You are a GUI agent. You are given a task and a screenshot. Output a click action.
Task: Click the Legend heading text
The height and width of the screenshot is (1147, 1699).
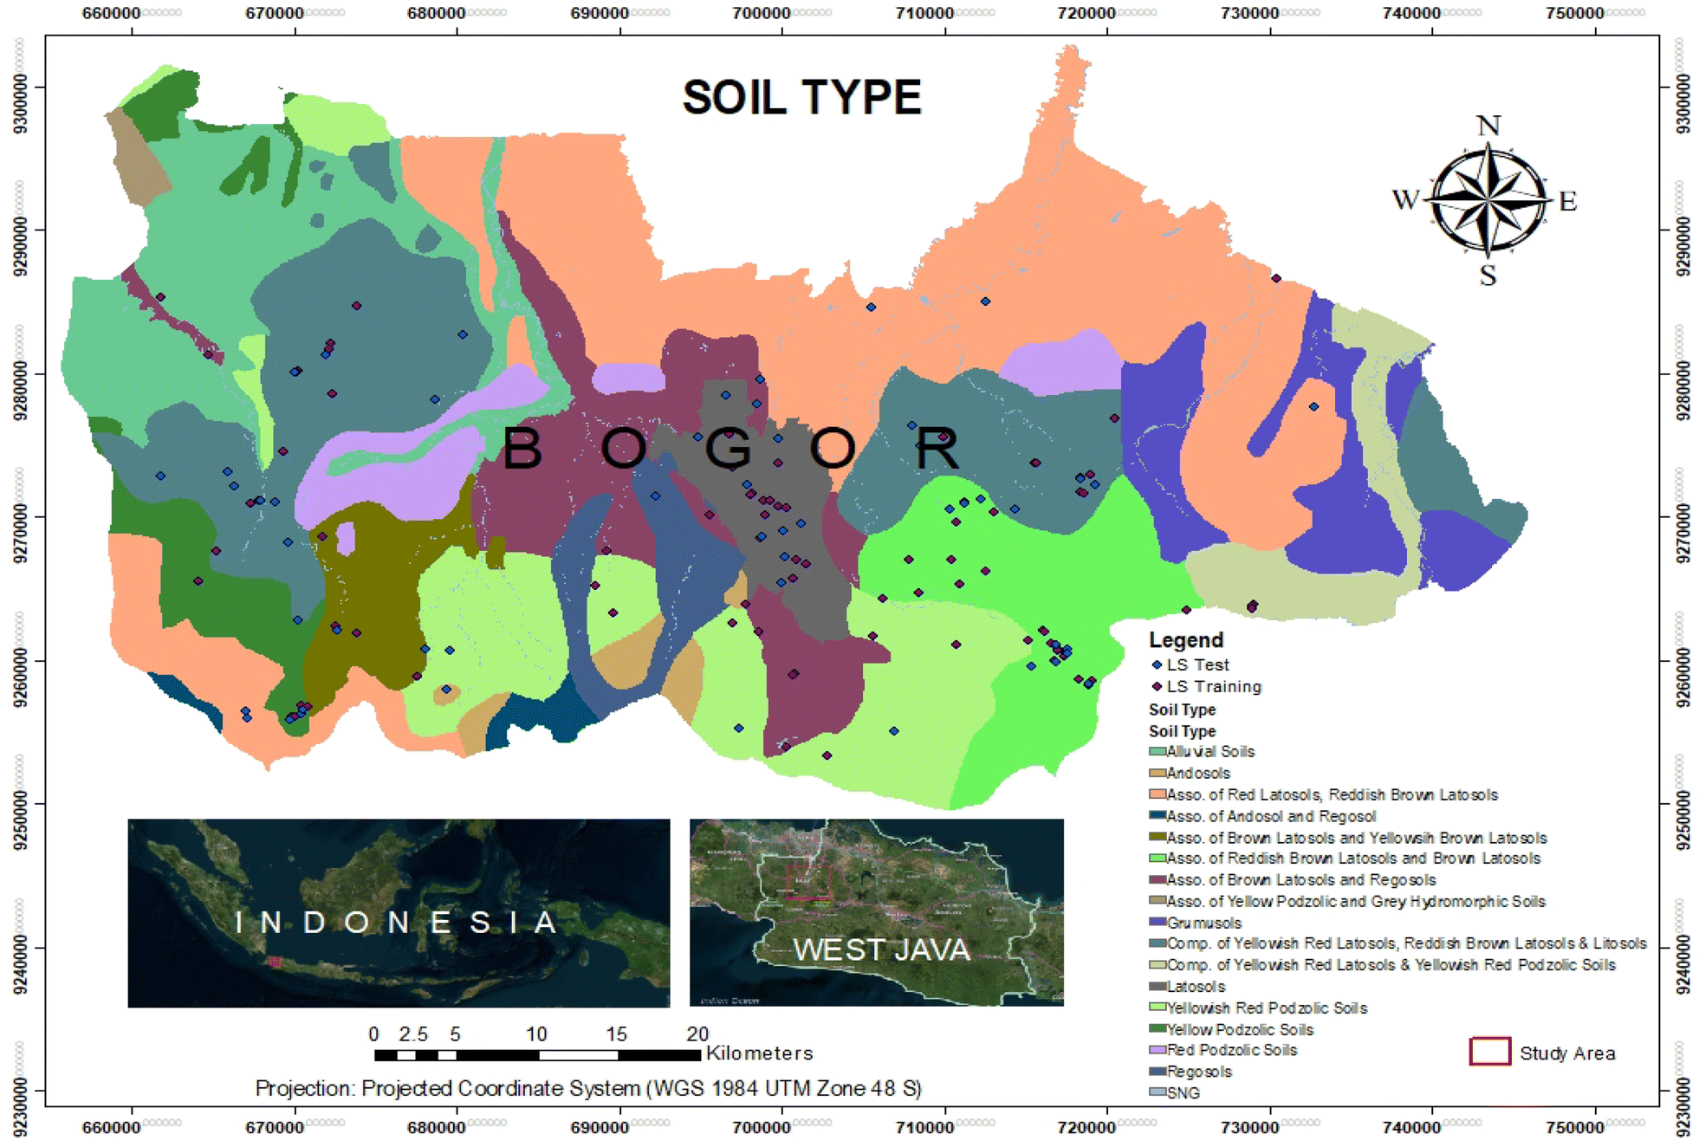click(1186, 640)
